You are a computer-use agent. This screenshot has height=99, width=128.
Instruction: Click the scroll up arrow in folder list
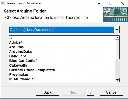pos(118,38)
